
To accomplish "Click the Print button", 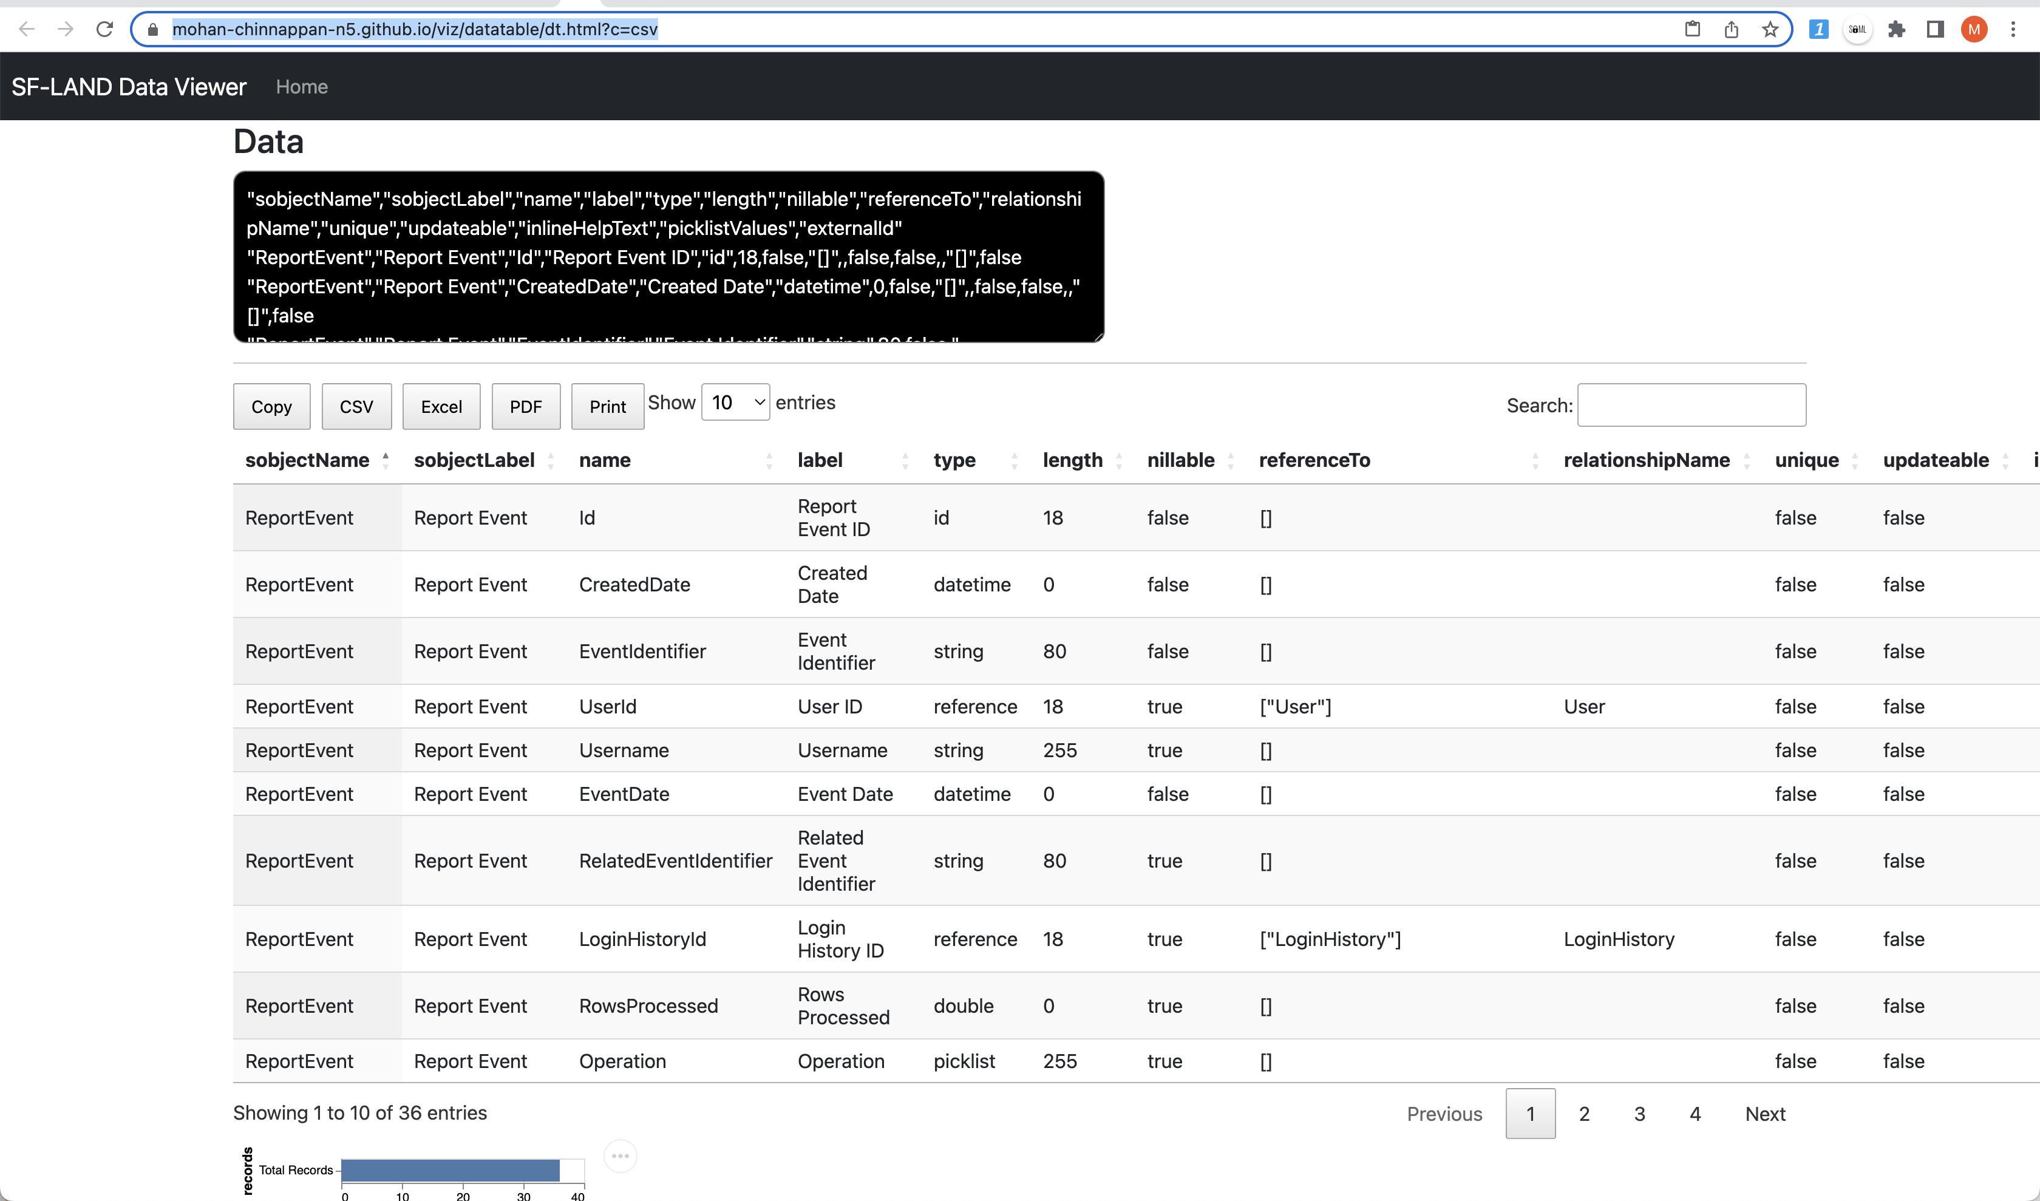I will (x=607, y=406).
